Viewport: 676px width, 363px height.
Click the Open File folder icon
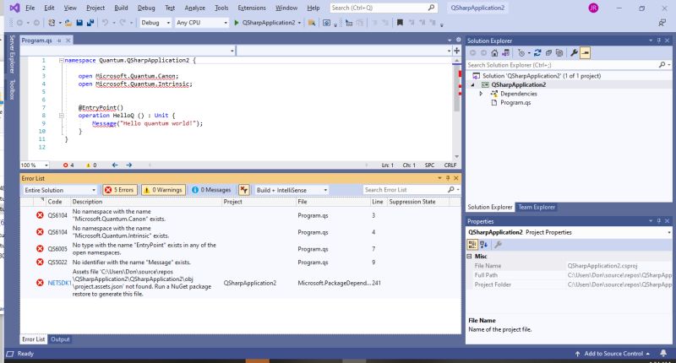(68, 23)
